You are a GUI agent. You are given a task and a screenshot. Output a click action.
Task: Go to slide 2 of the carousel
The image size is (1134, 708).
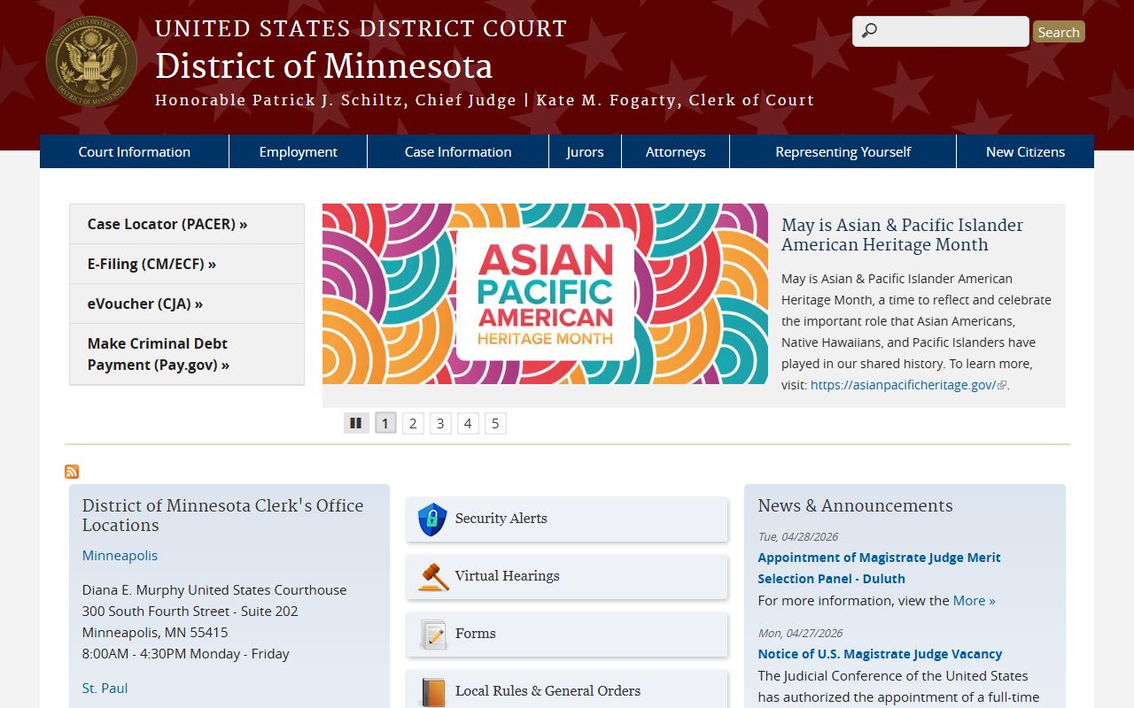pyautogui.click(x=413, y=423)
